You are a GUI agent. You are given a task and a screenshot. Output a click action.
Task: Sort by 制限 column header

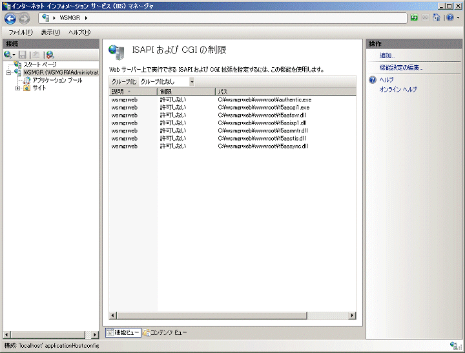186,92
